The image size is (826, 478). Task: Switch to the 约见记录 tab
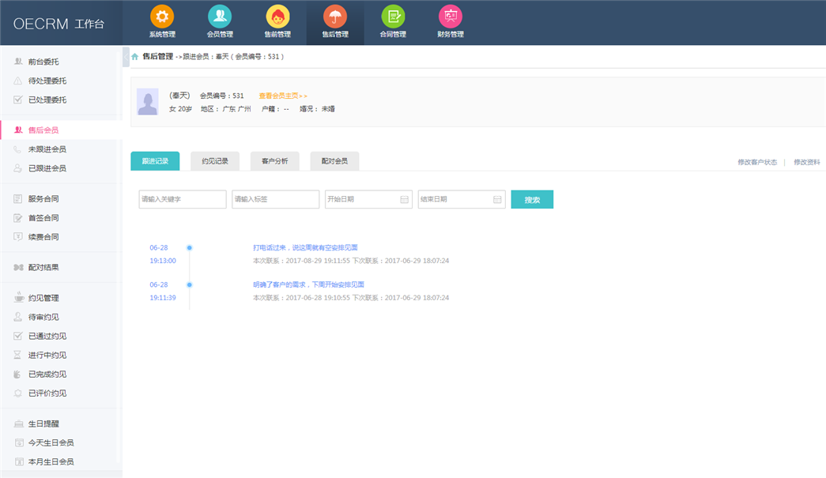point(215,161)
